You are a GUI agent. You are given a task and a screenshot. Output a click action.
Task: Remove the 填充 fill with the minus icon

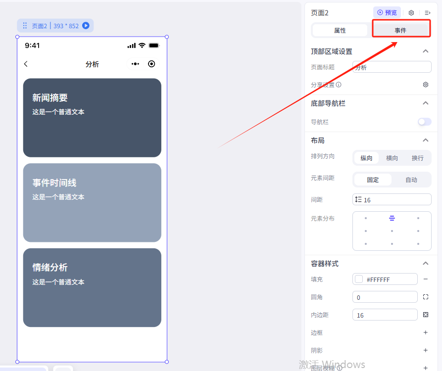click(x=425, y=279)
